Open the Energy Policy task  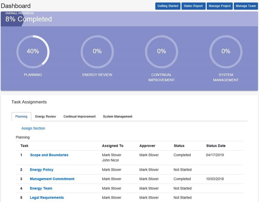[41, 170]
